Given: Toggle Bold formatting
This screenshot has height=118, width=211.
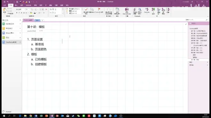Looking at the screenshot, I should (x=17, y=13).
